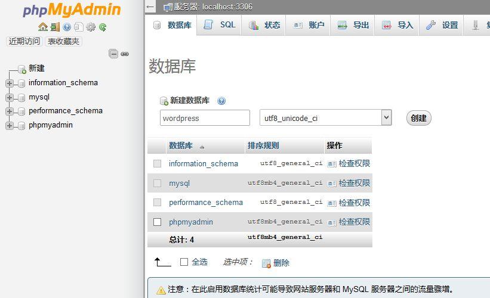Click the phpMyAdmin logo
The width and height of the screenshot is (490, 298).
(72, 10)
